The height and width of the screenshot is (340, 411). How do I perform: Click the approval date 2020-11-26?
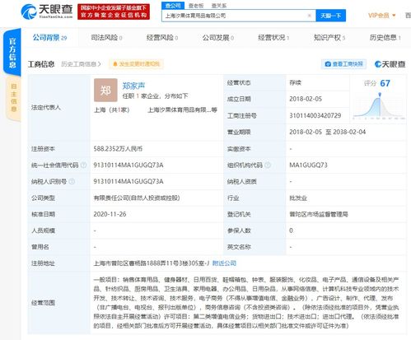(110, 214)
